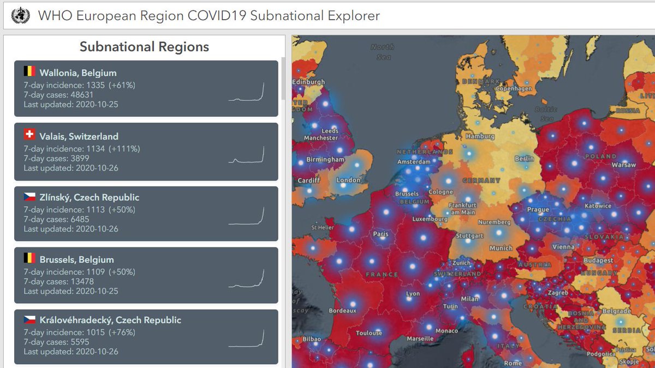655x368 pixels.
Task: Open the Královéhradecký incidence sparkline chart
Action: click(247, 339)
